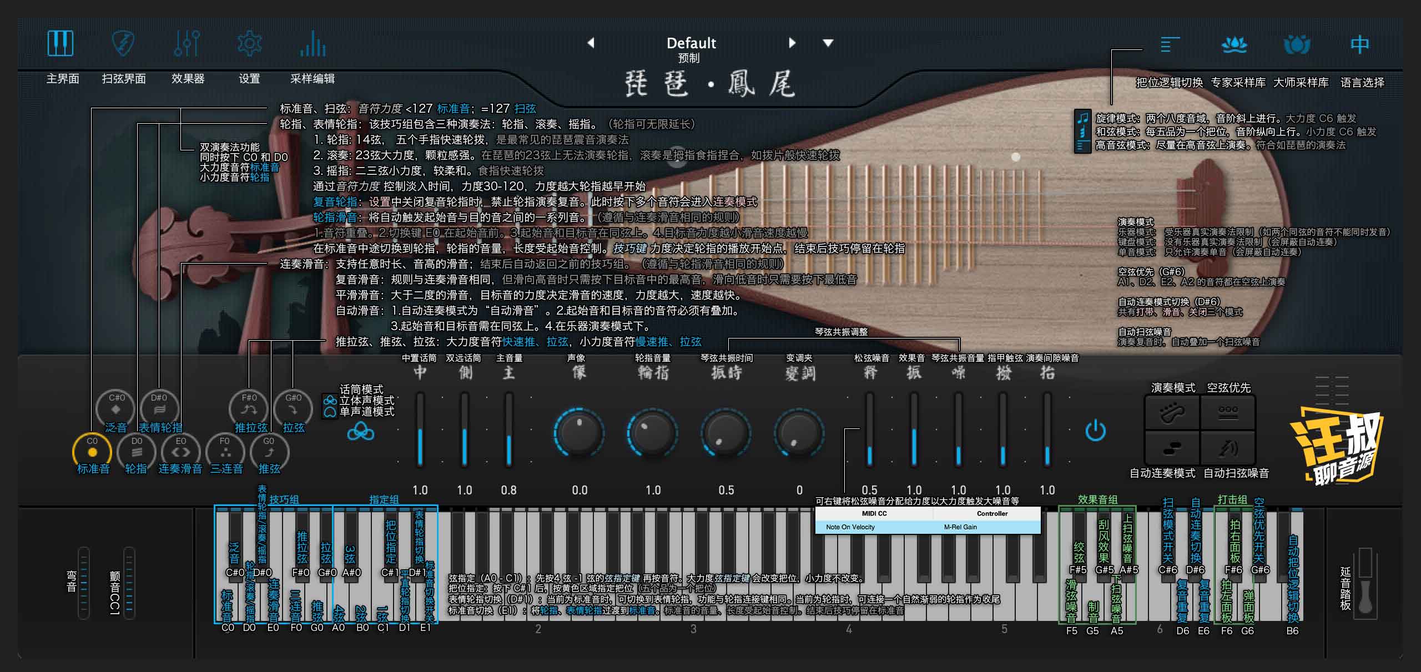Click the 高音弦模式 high string mode icon
The width and height of the screenshot is (1421, 672).
[1082, 146]
